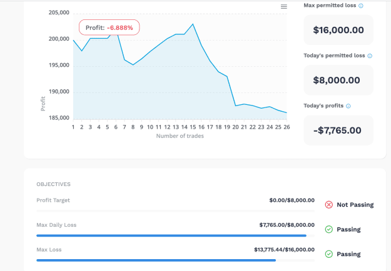This screenshot has height=271, width=391.
Task: Click green check icon for Max Daily Loss
Action: (x=329, y=229)
